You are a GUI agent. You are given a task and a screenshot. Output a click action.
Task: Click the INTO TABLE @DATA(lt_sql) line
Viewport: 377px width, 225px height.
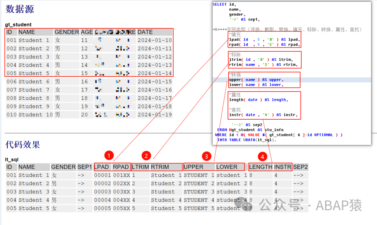247,140
